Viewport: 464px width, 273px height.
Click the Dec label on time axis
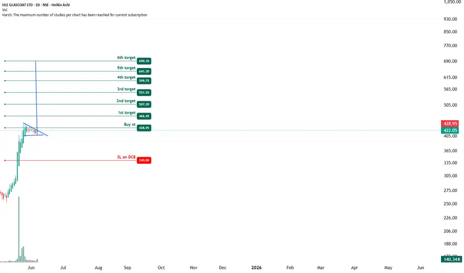223,268
